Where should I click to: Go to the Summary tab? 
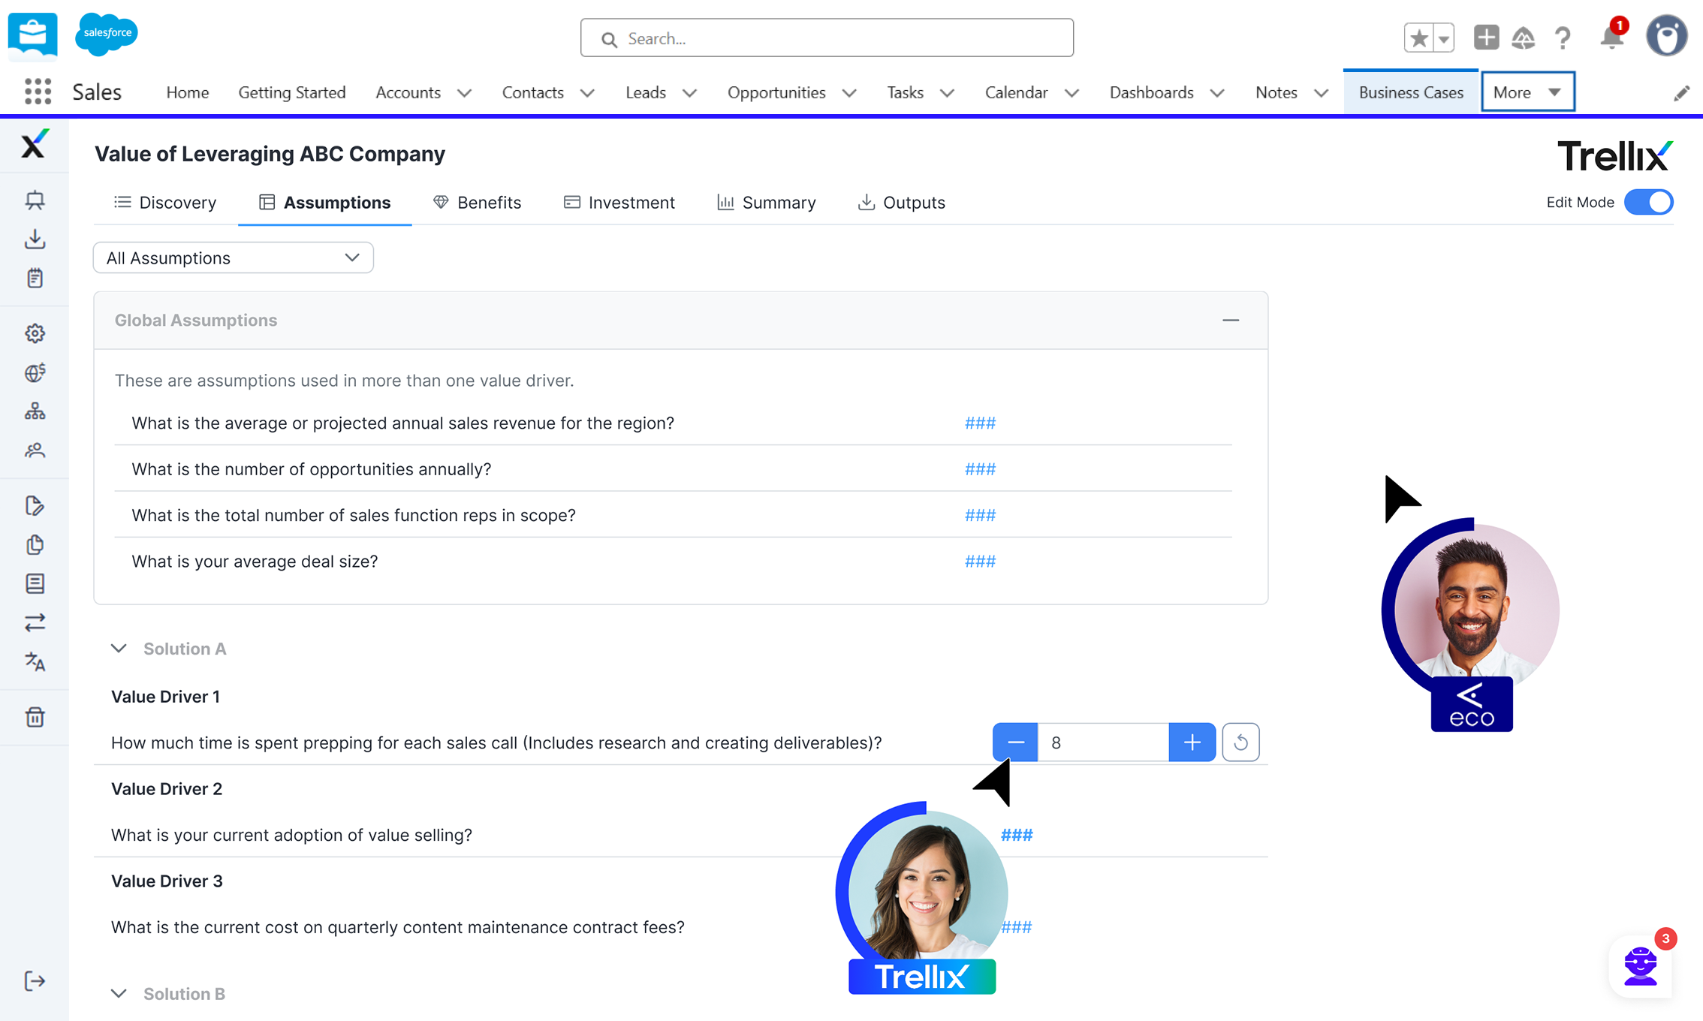[x=766, y=202]
